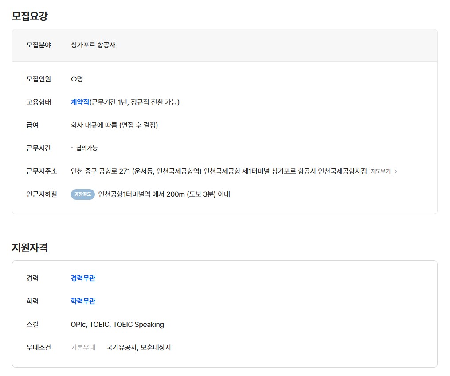Click the 모집요강 section heading
The height and width of the screenshot is (376, 450).
[x=30, y=16]
